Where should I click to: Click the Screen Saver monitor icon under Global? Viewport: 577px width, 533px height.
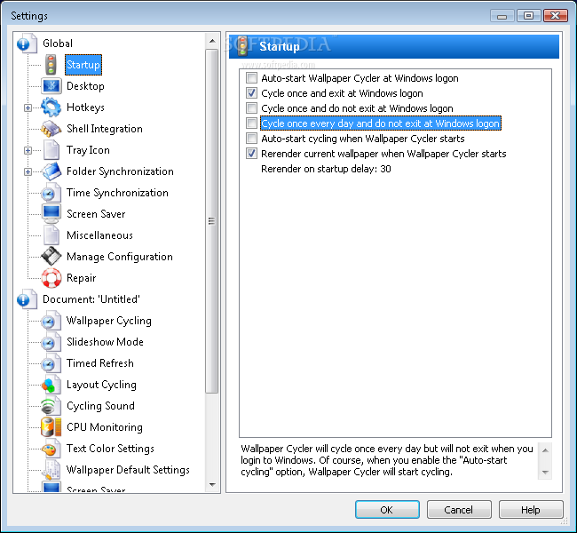pyautogui.click(x=51, y=214)
